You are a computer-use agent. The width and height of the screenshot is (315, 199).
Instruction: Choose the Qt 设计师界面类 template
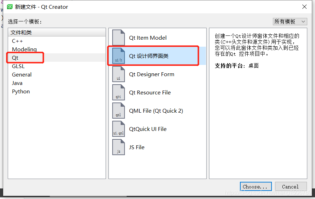click(x=157, y=56)
